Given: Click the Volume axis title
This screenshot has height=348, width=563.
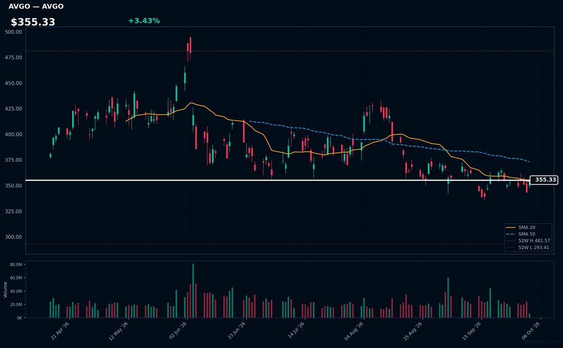Looking at the screenshot, I should click(6, 289).
